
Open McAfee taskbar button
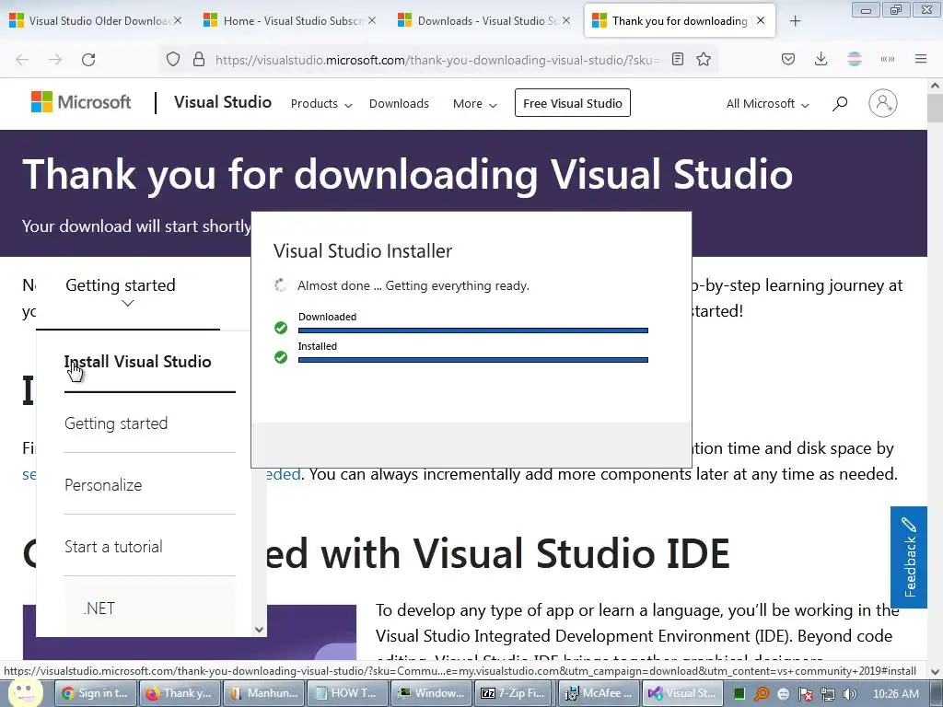point(599,693)
